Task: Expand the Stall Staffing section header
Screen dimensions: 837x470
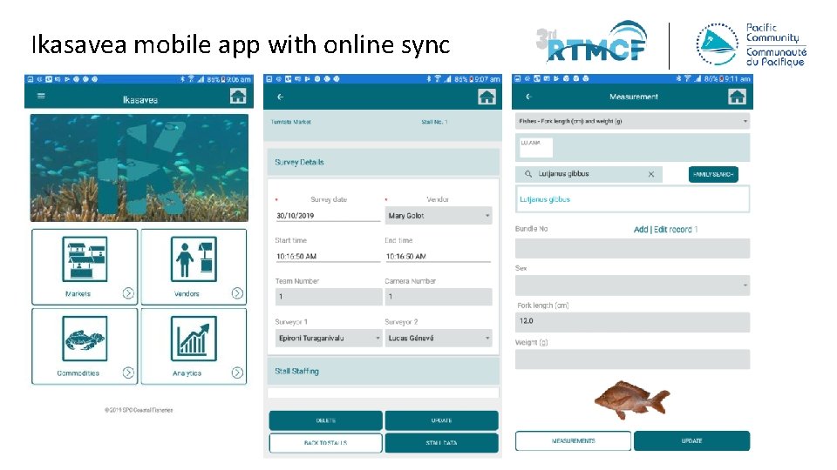Action: pos(384,371)
